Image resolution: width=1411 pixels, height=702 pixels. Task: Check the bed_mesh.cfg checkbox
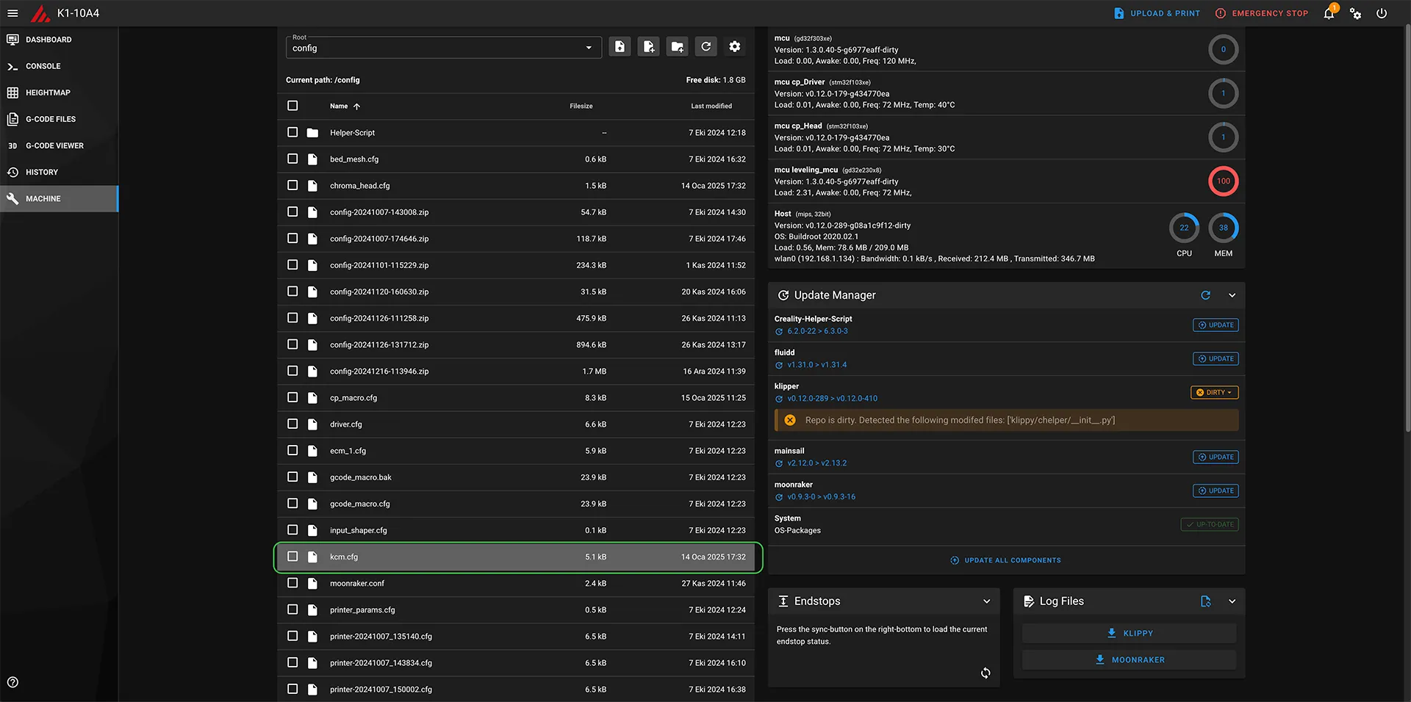[x=292, y=159]
